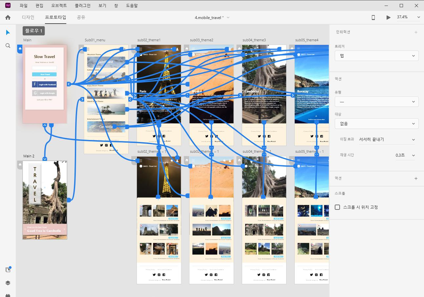Select the Select (arrow) tool
Viewport: 424px width, 297px height.
pos(8,32)
